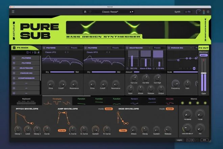Click the orange Curve button

point(62,130)
